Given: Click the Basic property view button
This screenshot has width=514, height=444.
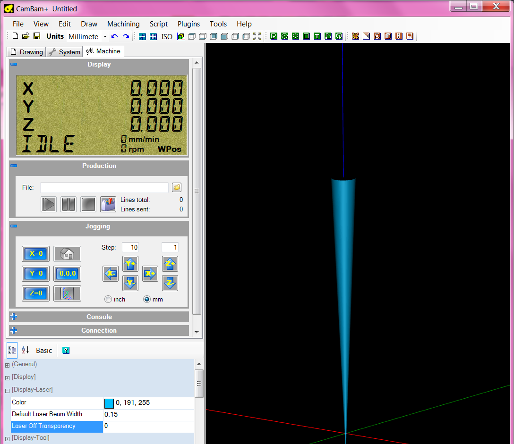Looking at the screenshot, I should (44, 351).
